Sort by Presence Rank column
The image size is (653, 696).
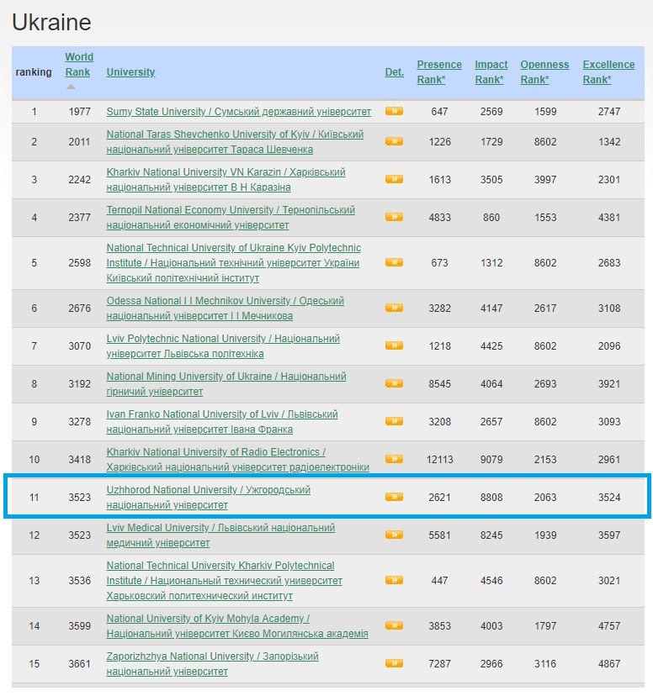439,72
